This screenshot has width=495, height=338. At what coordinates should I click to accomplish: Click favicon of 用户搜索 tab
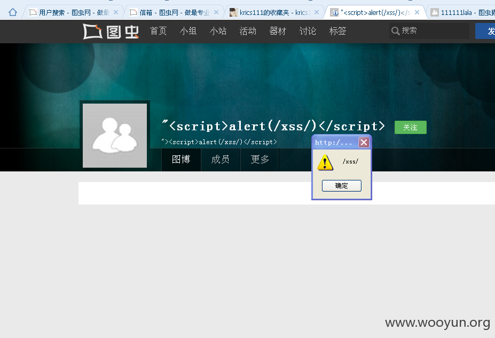coord(33,12)
